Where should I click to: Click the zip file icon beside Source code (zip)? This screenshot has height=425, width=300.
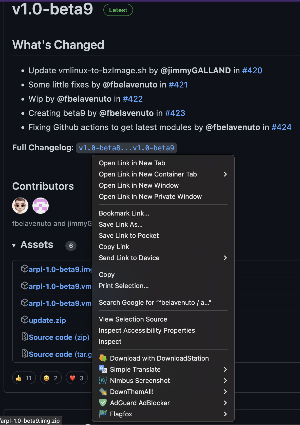25,337
